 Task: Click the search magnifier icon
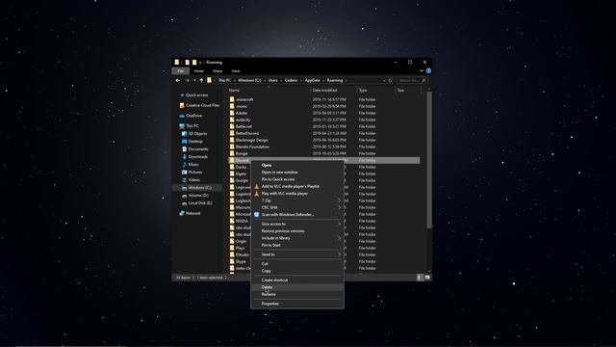[x=423, y=80]
